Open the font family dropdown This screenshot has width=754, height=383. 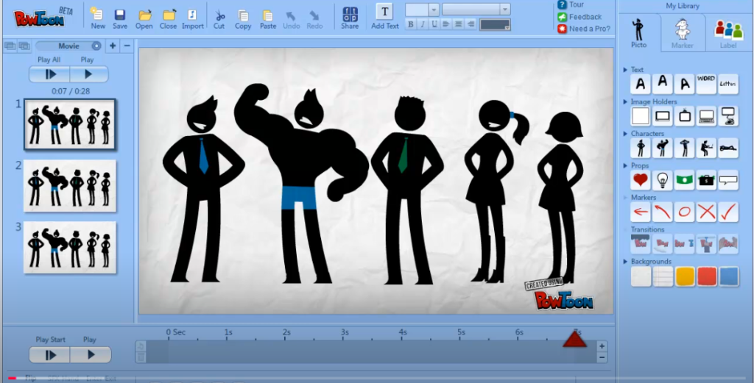504,9
